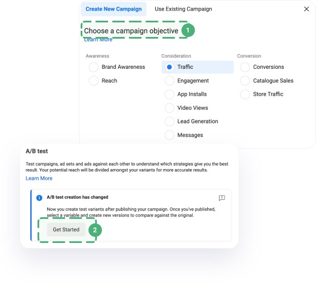Click the Consideration column heading
336x290 pixels.
[176, 56]
